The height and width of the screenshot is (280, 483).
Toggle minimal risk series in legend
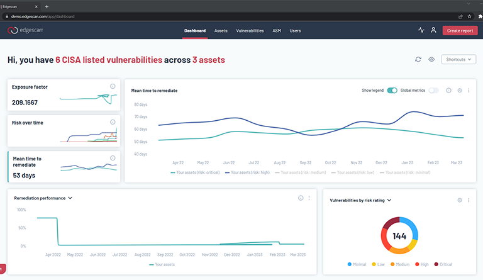tap(405, 172)
